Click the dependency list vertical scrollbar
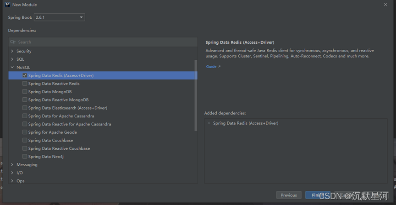The height and width of the screenshot is (205, 396). (x=196, y=95)
